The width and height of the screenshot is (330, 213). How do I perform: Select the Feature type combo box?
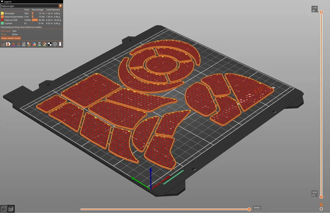click(31, 6)
